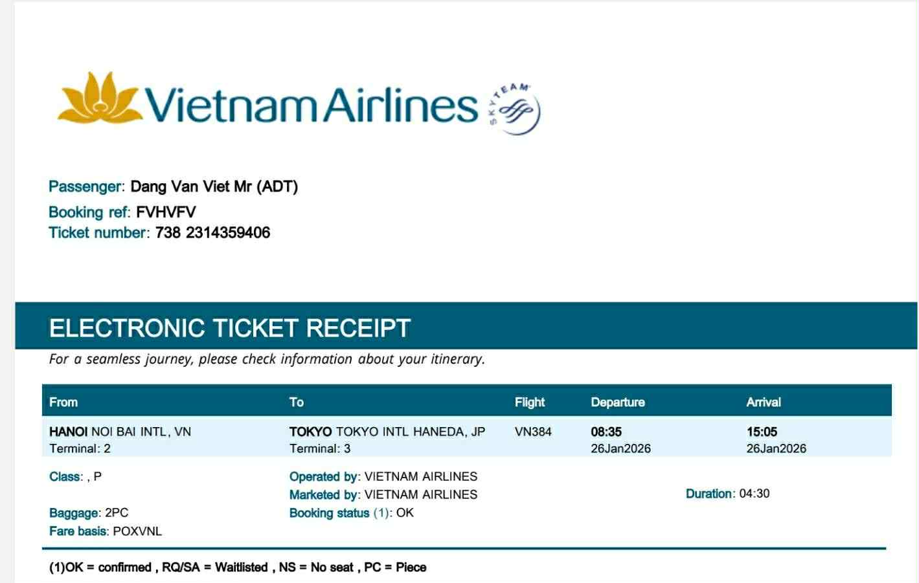Viewport: 919px width, 583px height.
Task: Click the To column header
Action: 297,402
